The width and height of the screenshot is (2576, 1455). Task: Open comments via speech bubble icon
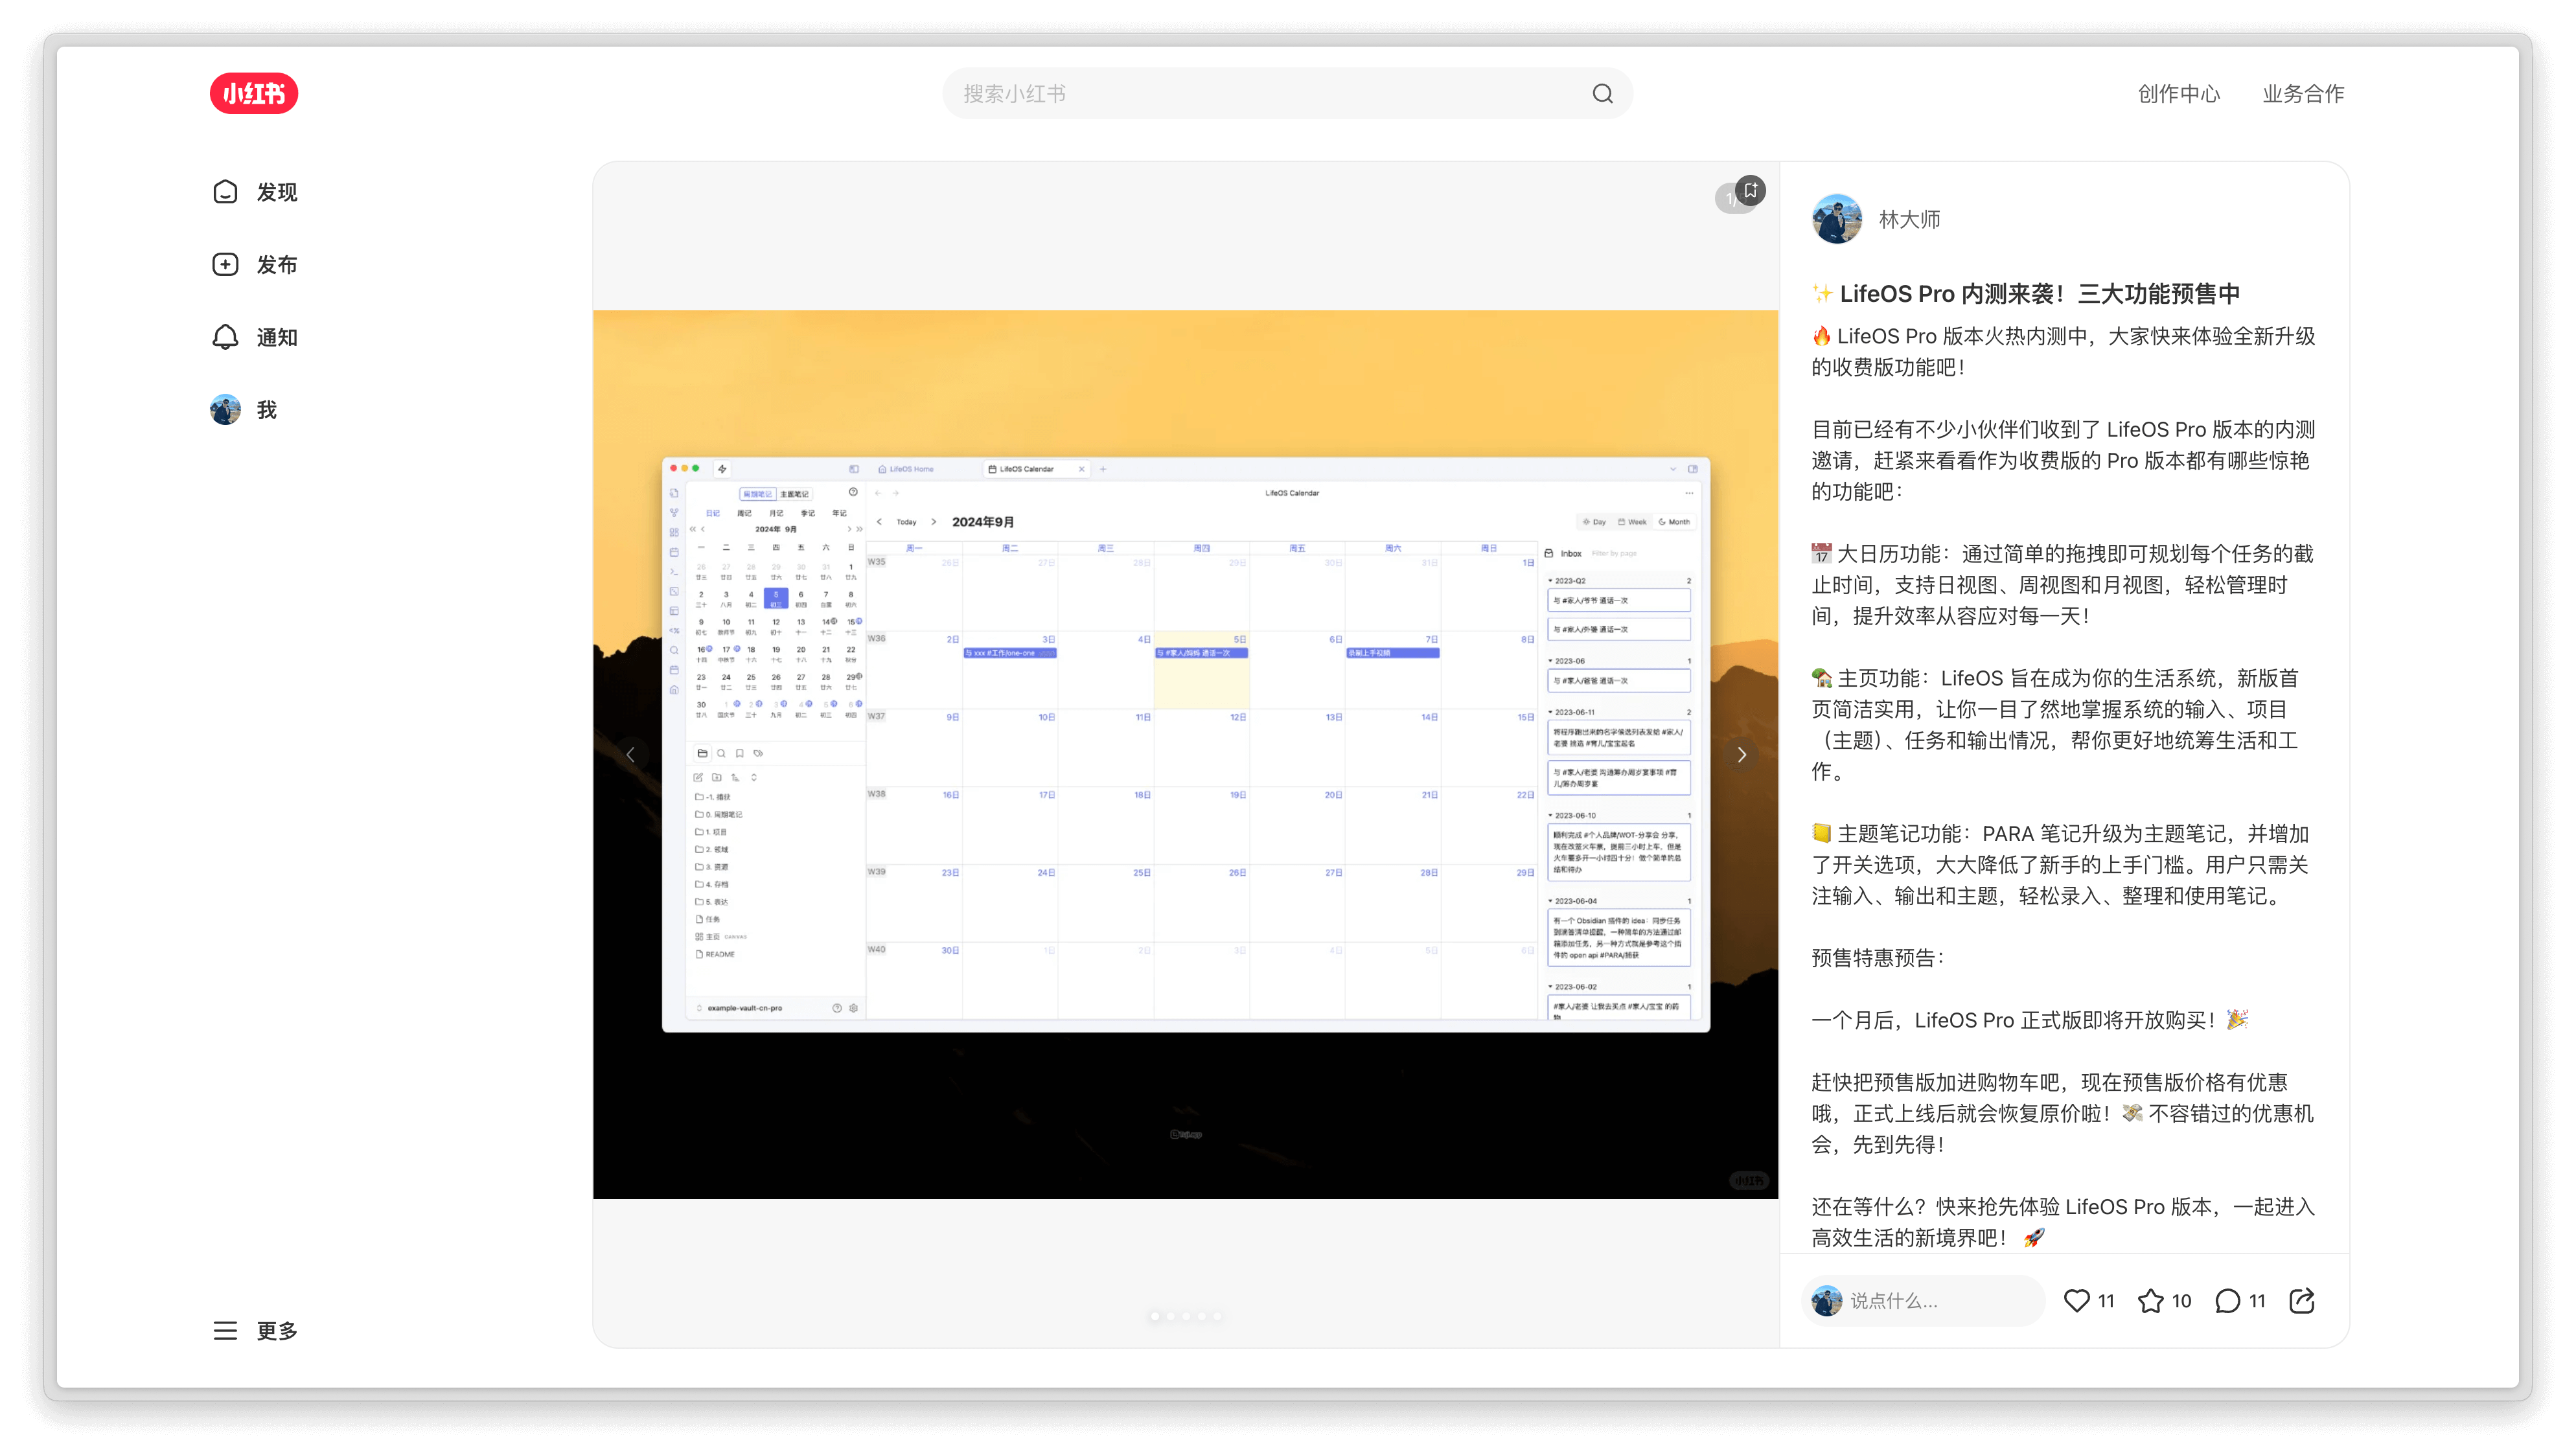[x=2227, y=1300]
